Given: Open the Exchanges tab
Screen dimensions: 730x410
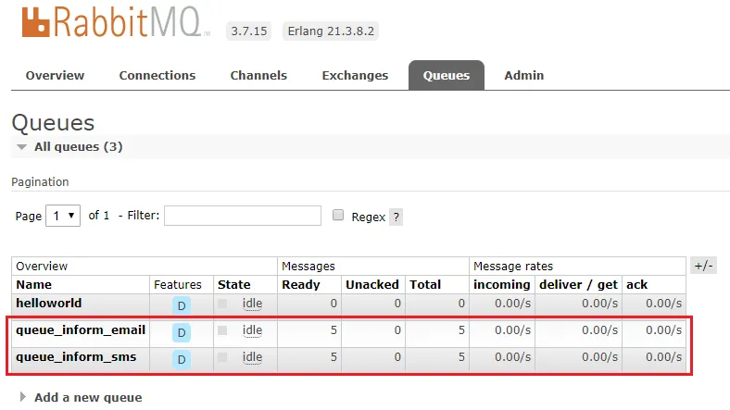Looking at the screenshot, I should click(357, 76).
